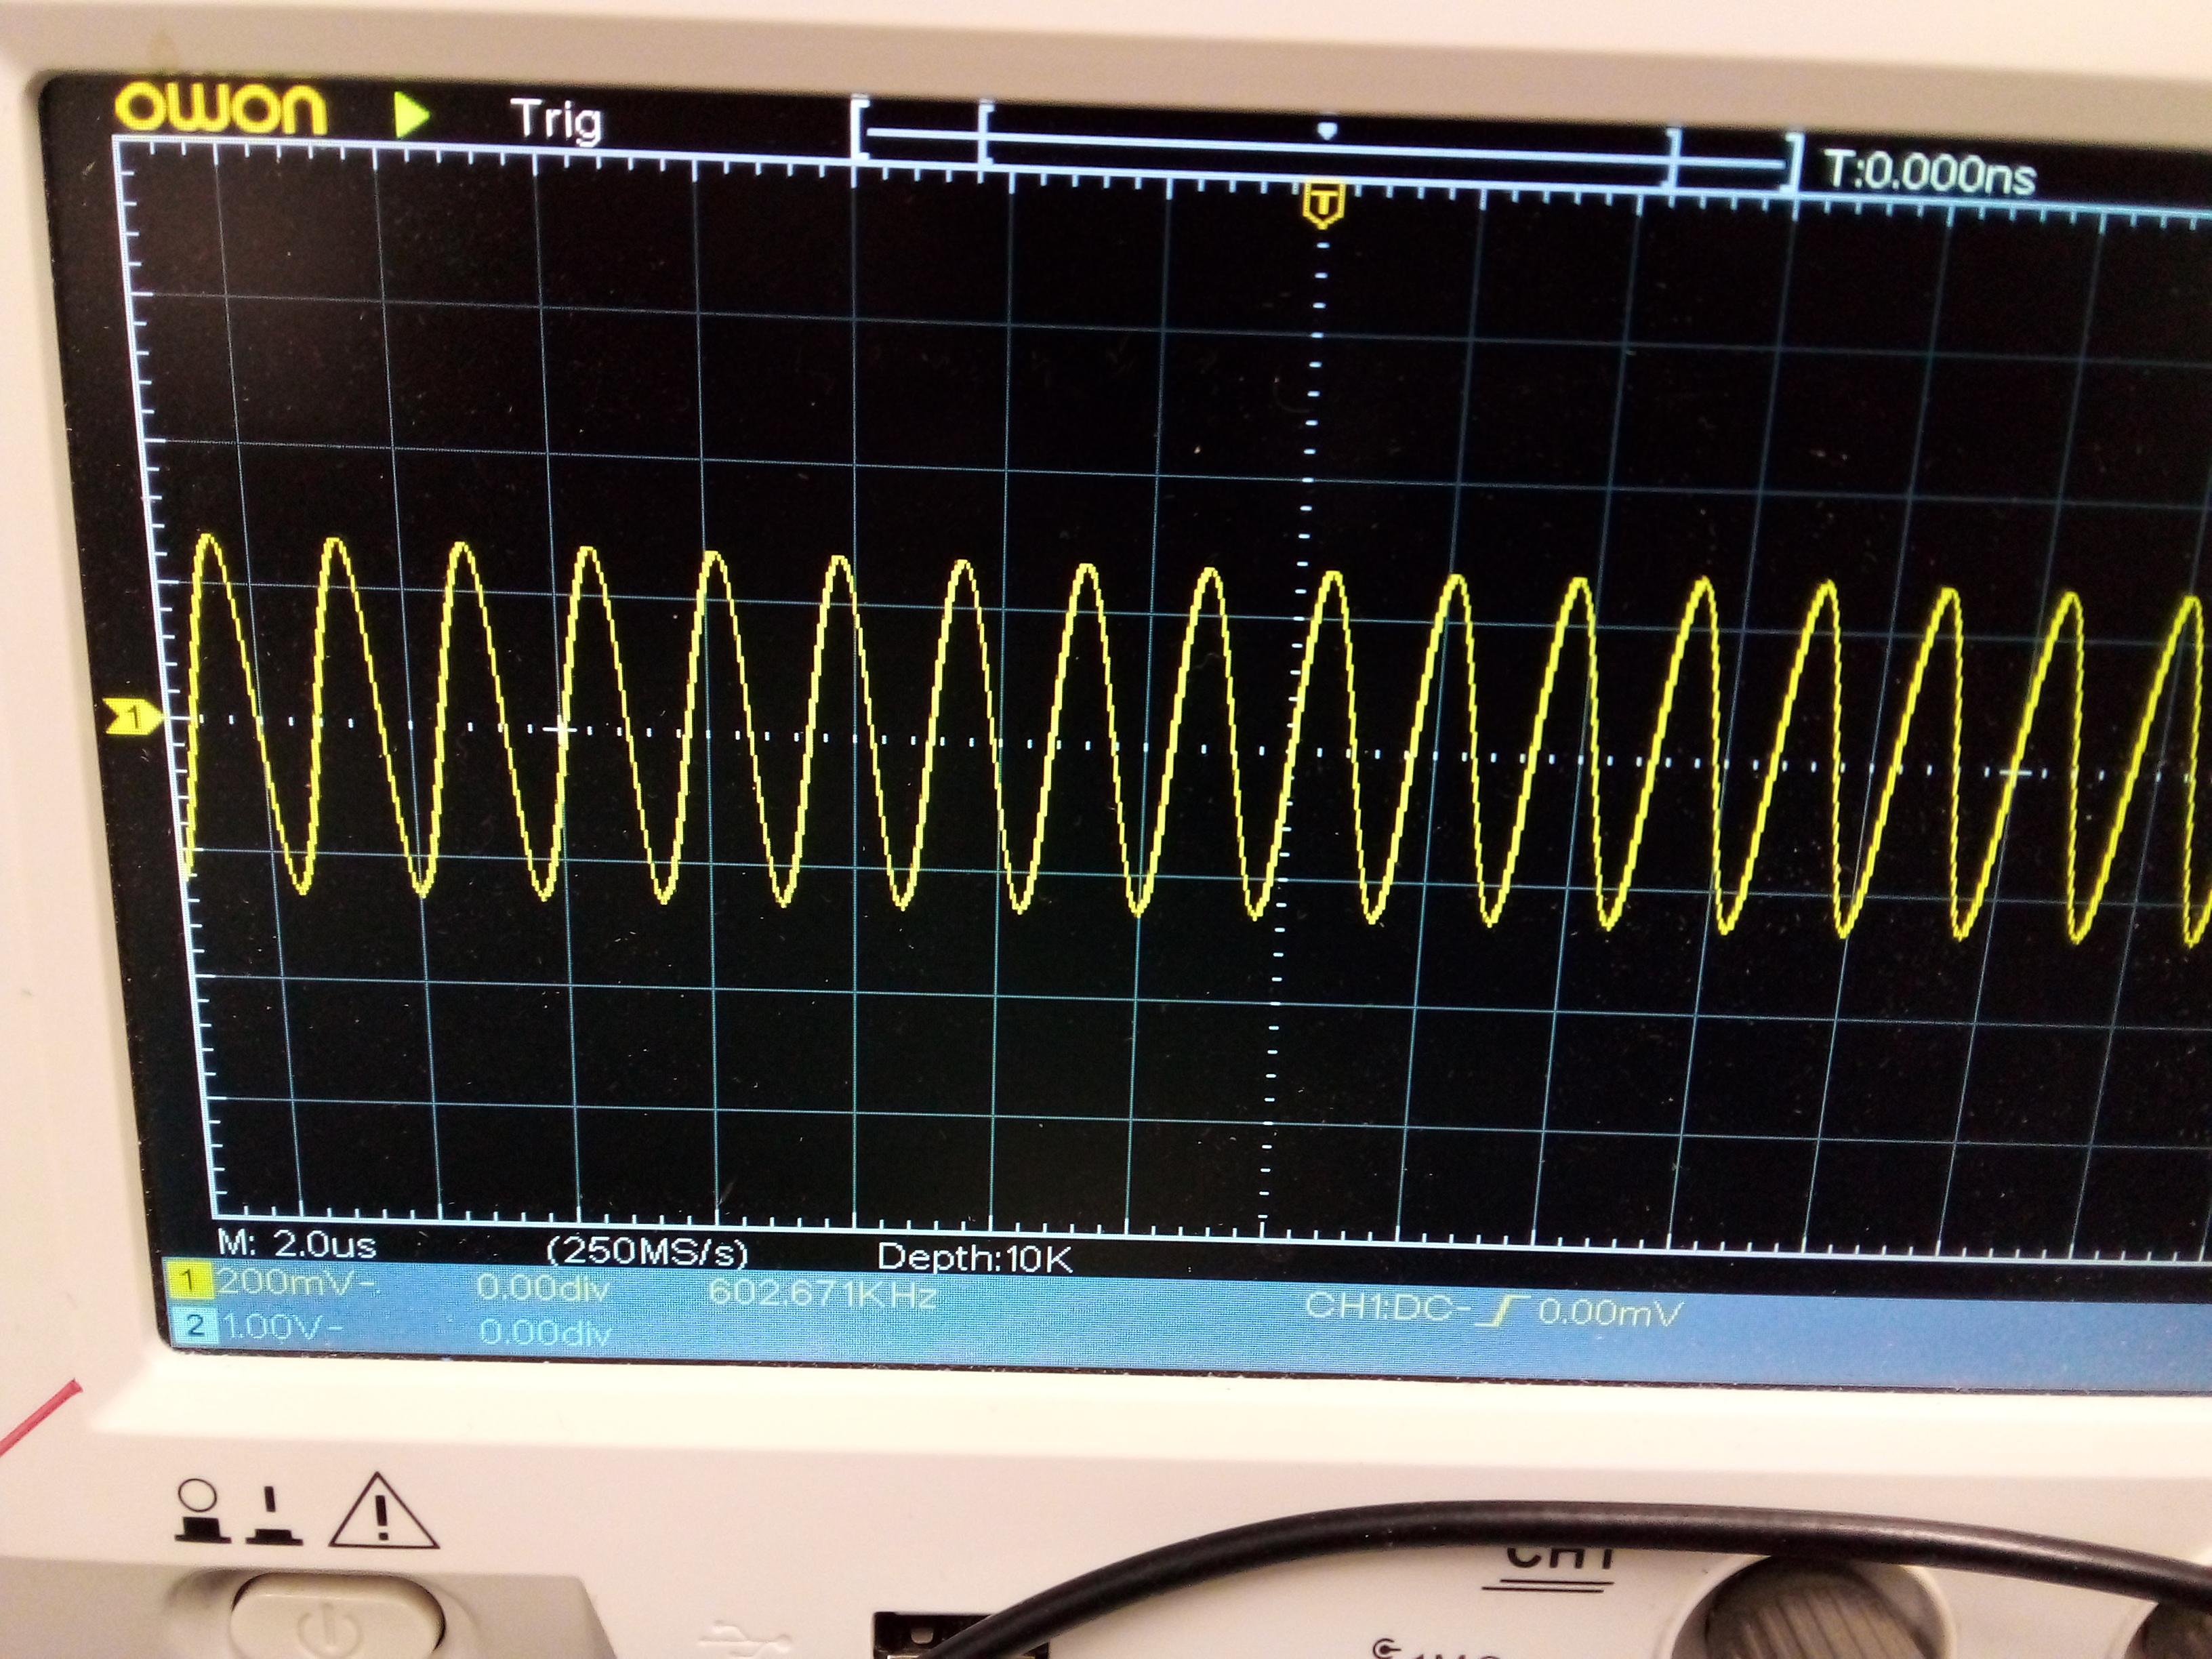Select the Trig status label

(x=557, y=120)
